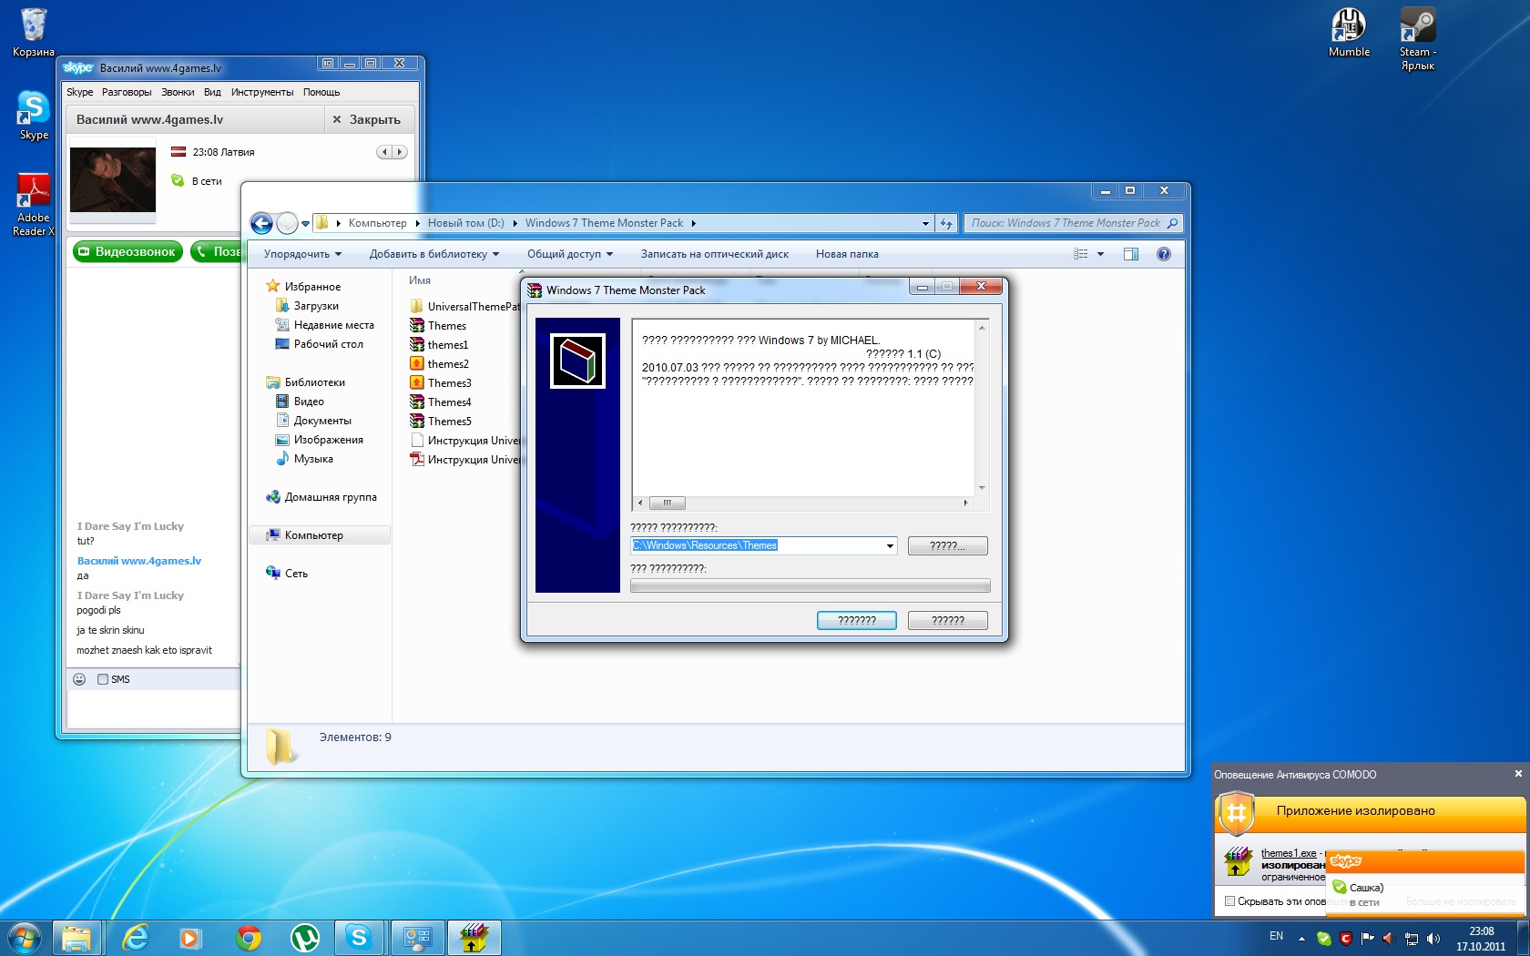Click the vertical scrollbar down arrow in dialog
1530x956 pixels.
(x=982, y=488)
